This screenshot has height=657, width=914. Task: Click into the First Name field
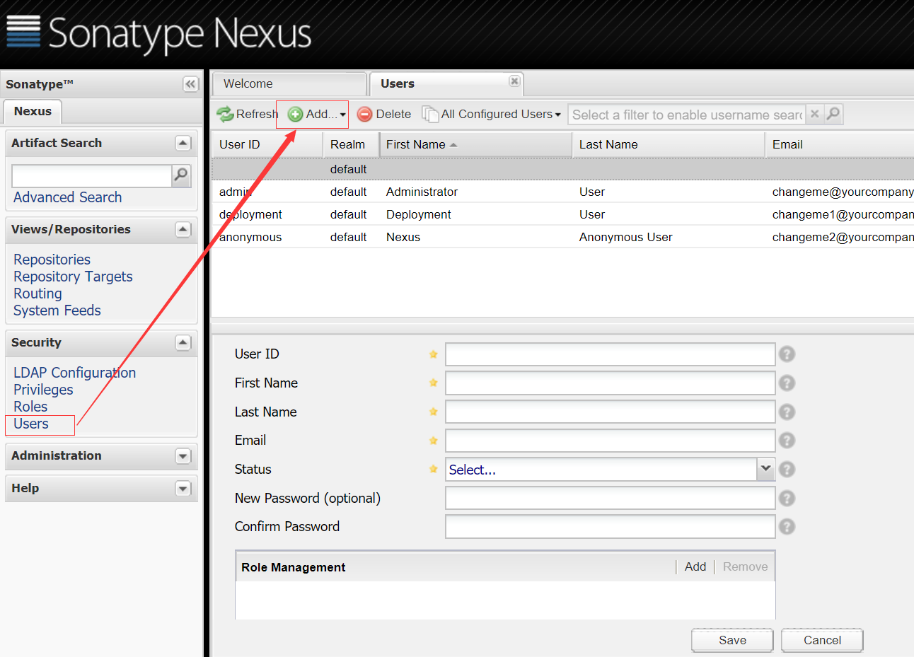610,383
